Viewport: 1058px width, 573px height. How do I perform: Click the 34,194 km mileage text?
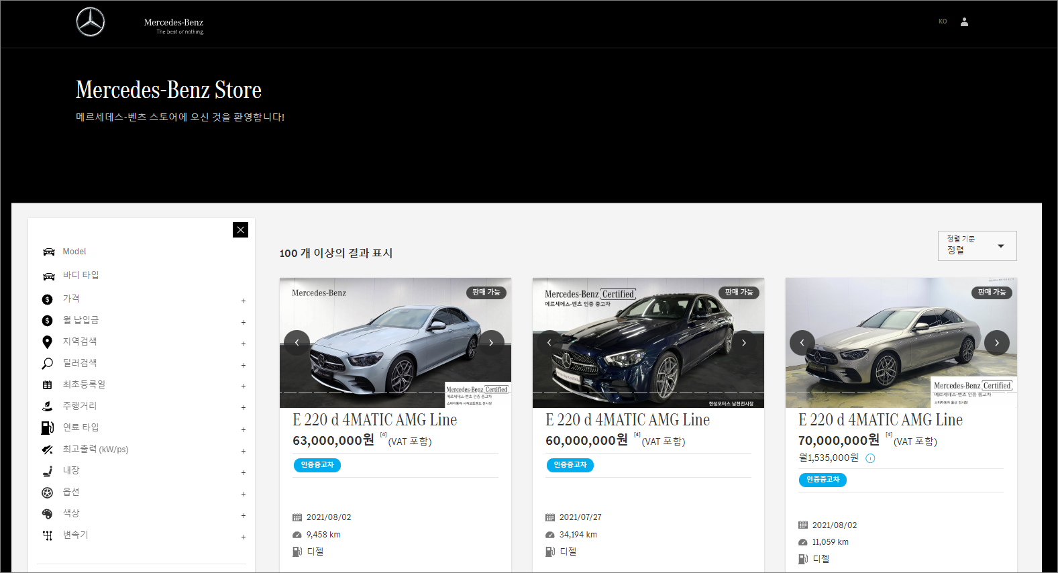(578, 535)
